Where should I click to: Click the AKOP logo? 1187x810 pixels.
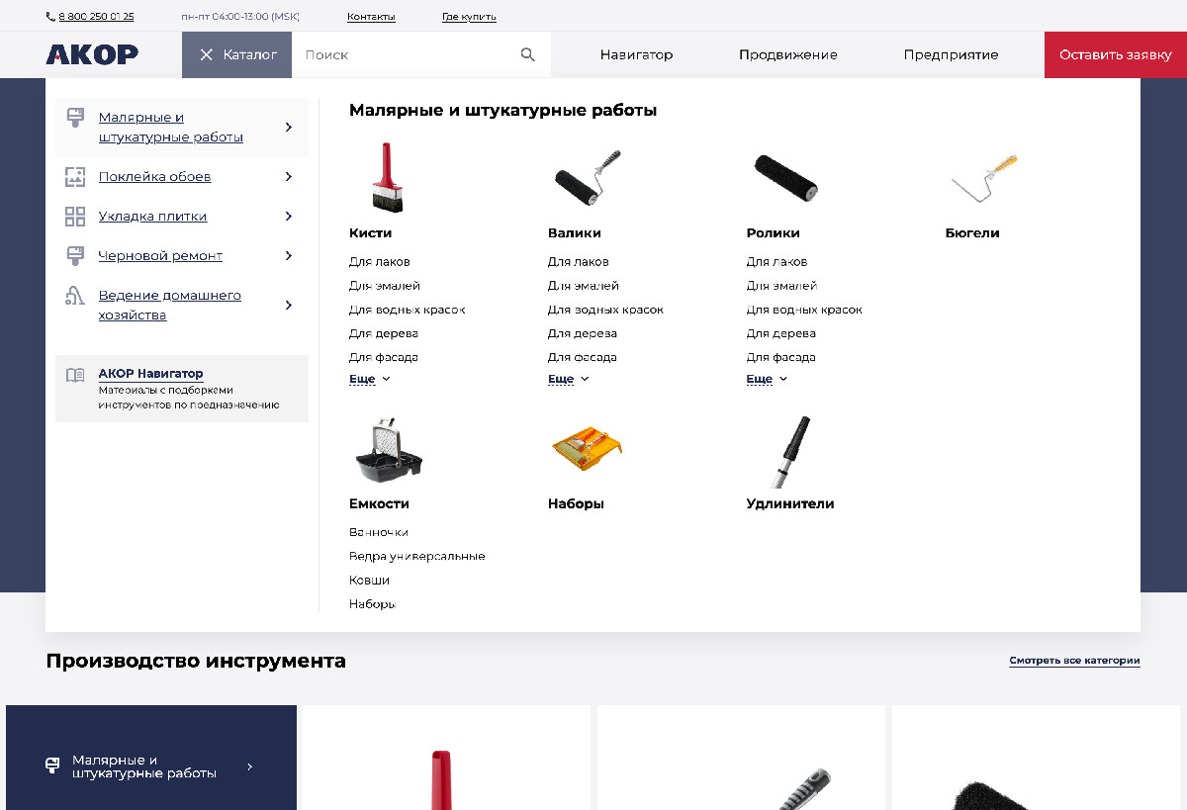92,54
